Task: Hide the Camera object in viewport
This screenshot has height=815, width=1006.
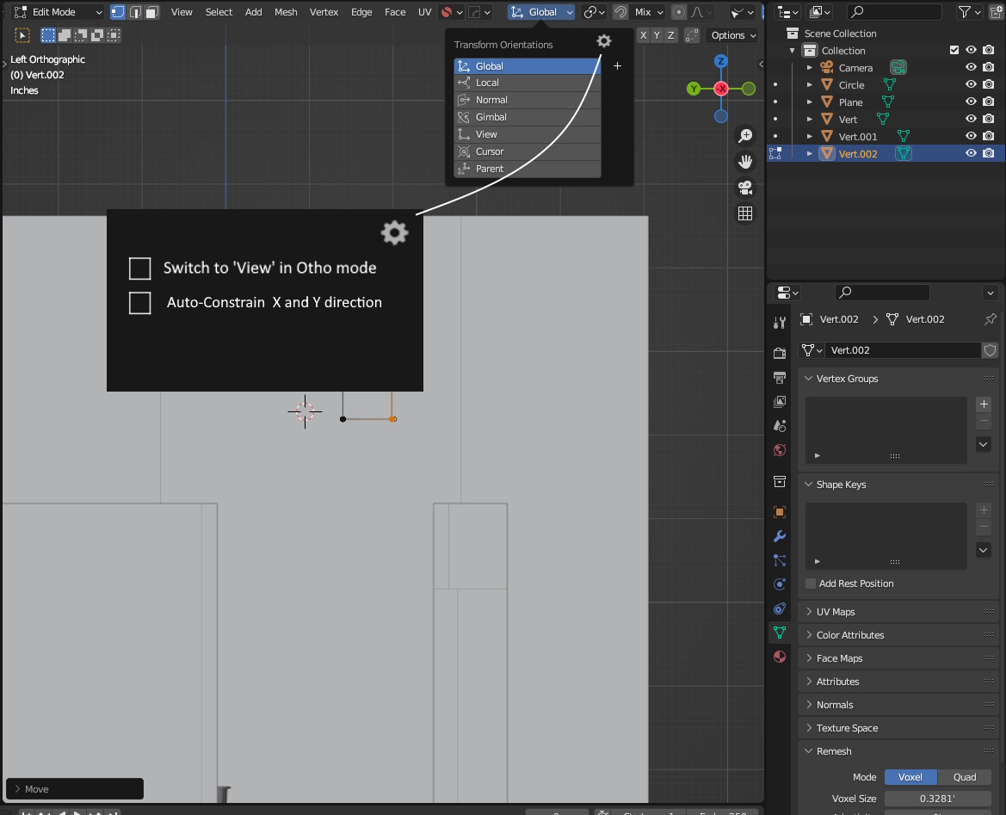Action: tap(971, 67)
